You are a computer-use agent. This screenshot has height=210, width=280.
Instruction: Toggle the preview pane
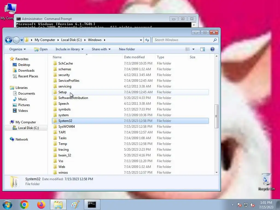point(203,49)
